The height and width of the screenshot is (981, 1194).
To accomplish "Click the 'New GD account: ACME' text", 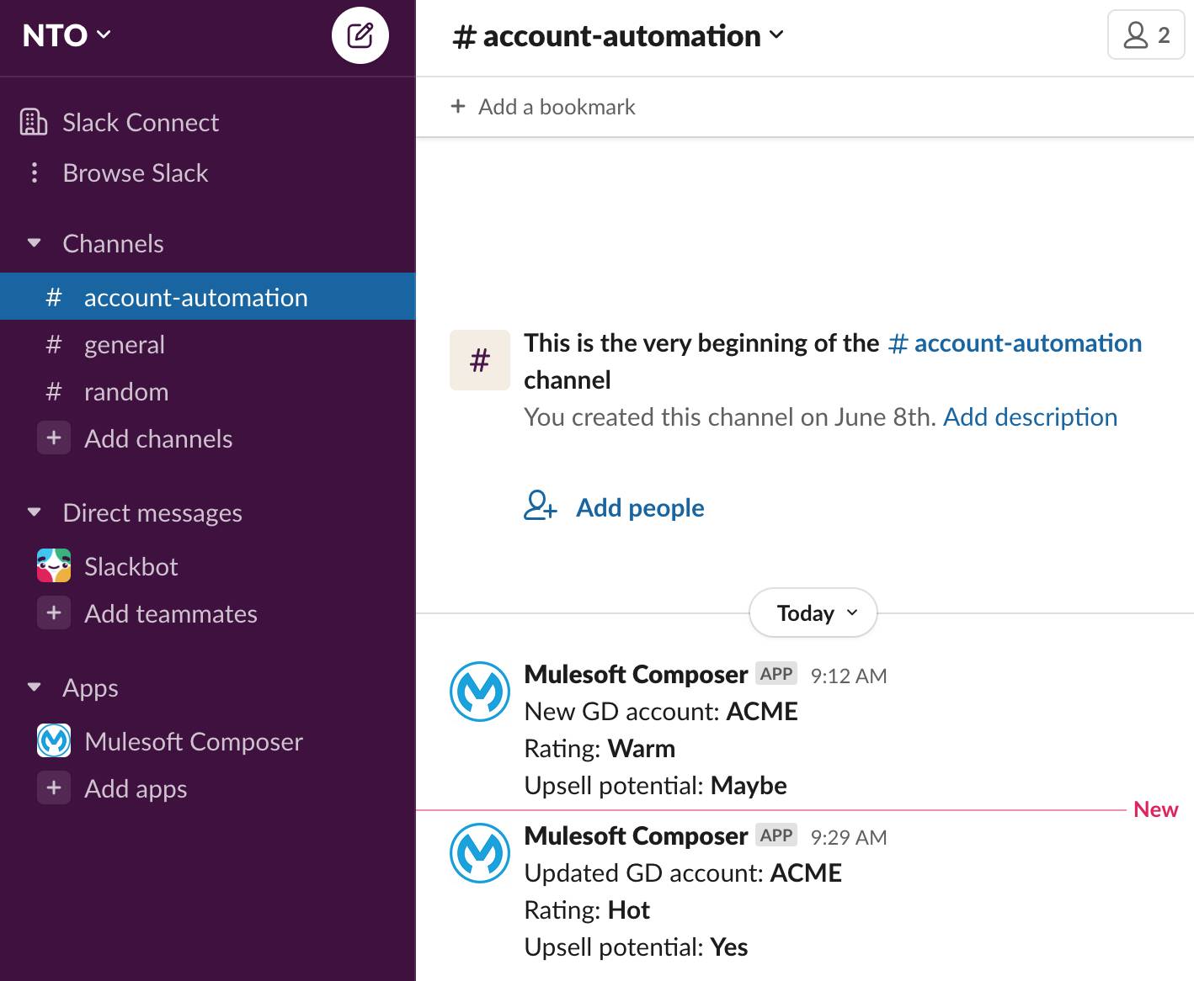I will pos(661,712).
